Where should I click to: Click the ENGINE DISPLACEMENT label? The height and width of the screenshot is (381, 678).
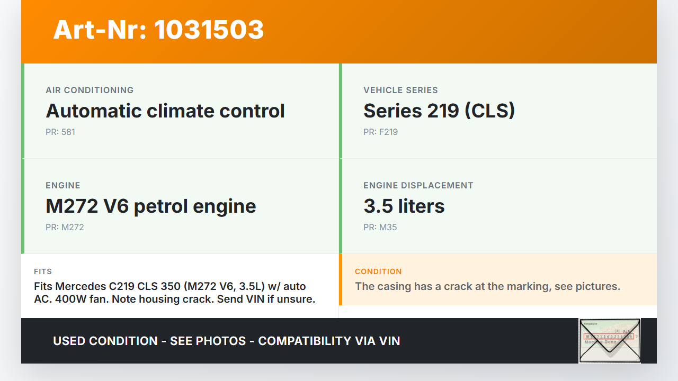point(418,186)
